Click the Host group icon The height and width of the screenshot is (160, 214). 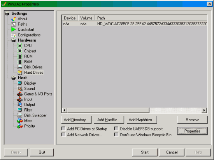14,78
